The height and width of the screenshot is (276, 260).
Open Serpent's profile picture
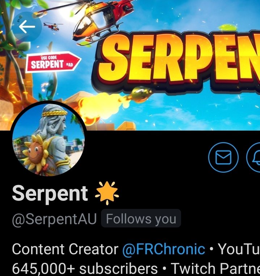49,139
